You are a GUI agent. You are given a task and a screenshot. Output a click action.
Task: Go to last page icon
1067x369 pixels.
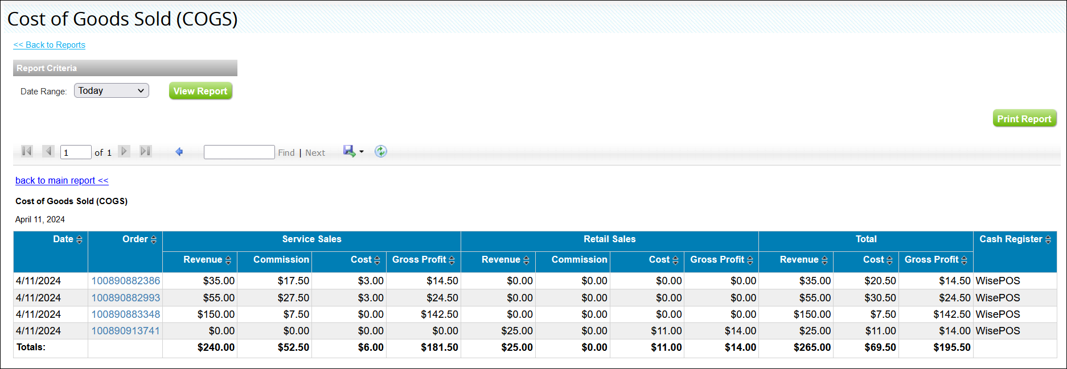(146, 151)
